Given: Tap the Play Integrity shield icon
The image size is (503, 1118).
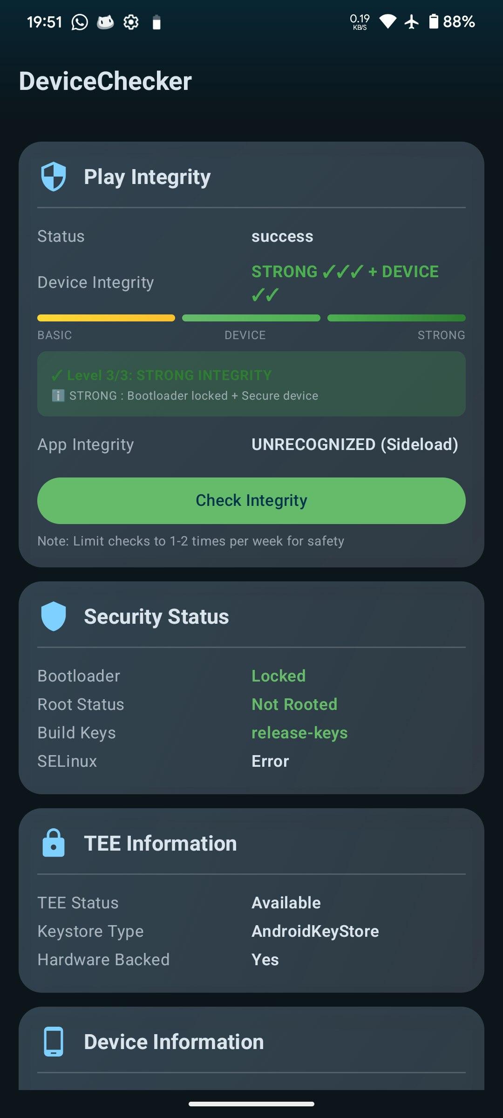Looking at the screenshot, I should 54,177.
